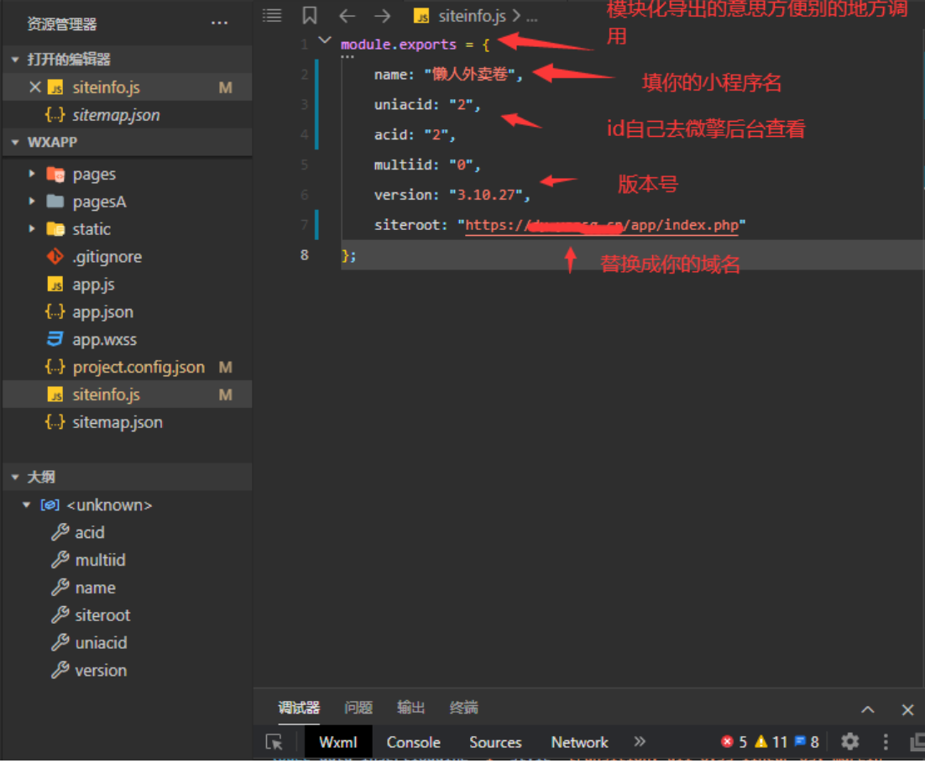This screenshot has height=763, width=925.
Task: Select the 终端 panel tab
Action: click(463, 708)
